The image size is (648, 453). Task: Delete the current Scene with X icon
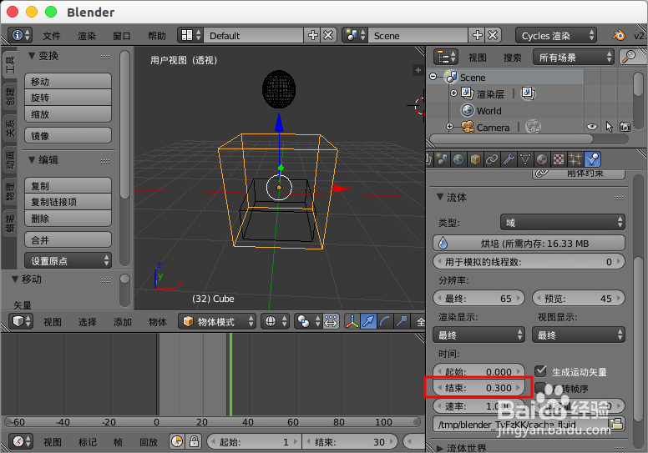point(493,36)
